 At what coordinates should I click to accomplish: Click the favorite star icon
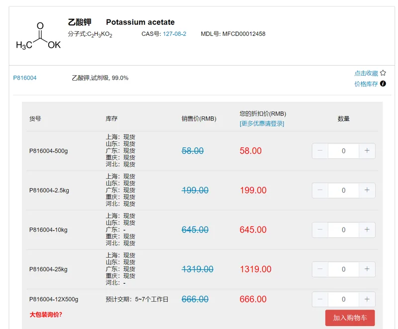pos(383,73)
